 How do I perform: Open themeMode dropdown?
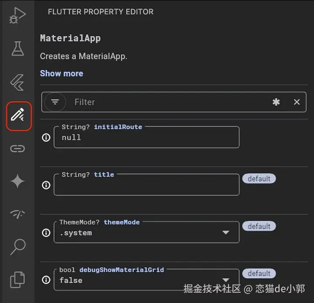point(147,232)
